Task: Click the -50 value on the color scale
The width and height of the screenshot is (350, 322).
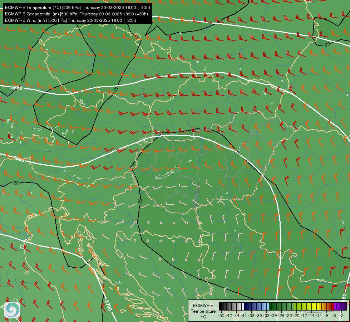Action: pos(221,316)
